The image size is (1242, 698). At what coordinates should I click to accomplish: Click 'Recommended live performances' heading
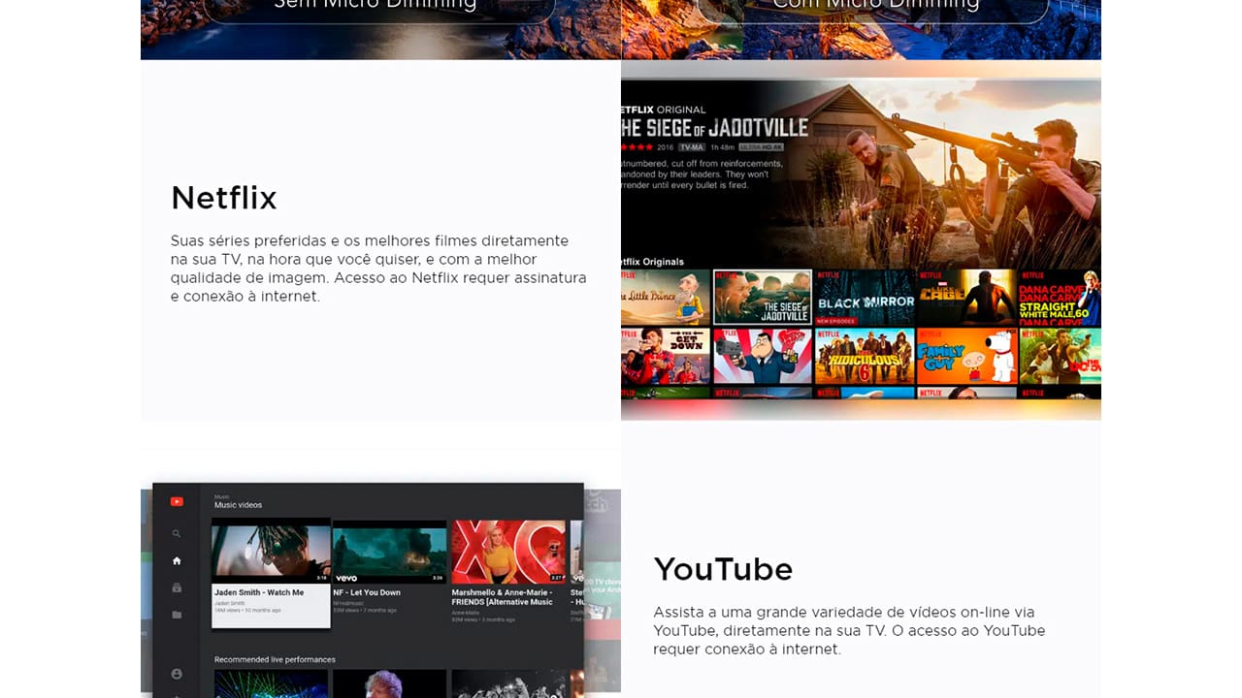point(275,659)
